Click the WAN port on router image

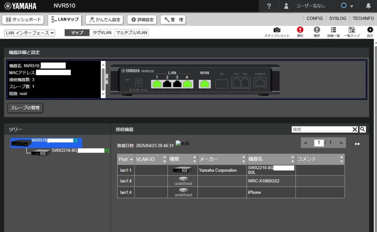[x=205, y=84]
